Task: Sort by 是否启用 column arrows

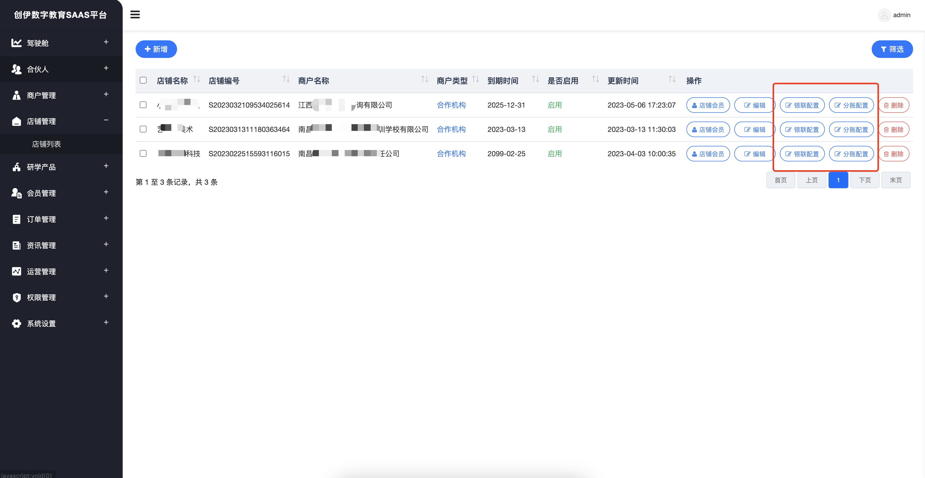Action: pyautogui.click(x=596, y=79)
